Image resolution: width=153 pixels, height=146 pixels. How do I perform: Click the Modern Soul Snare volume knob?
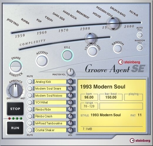coord(70,88)
